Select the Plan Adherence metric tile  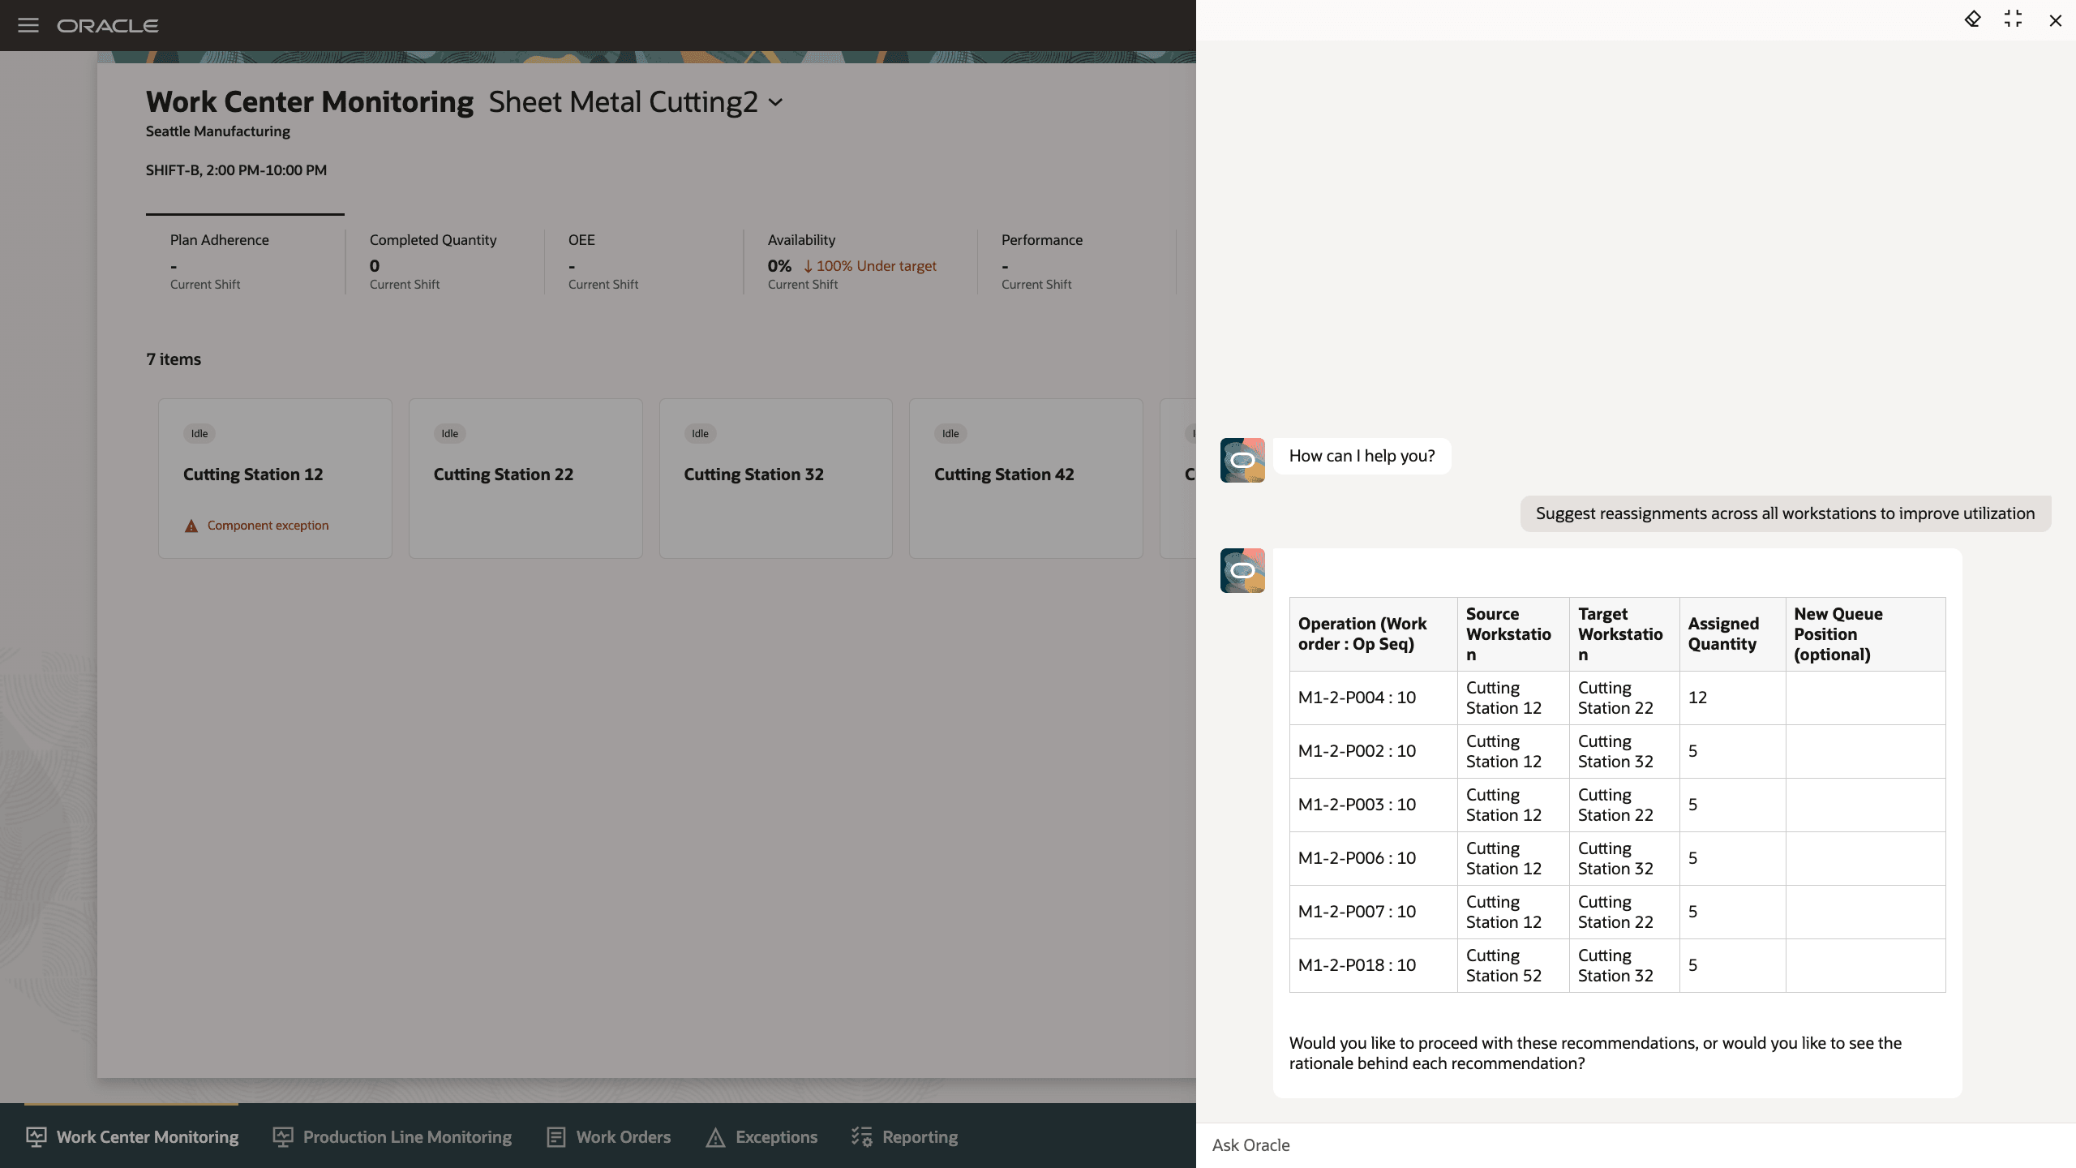[x=245, y=261]
